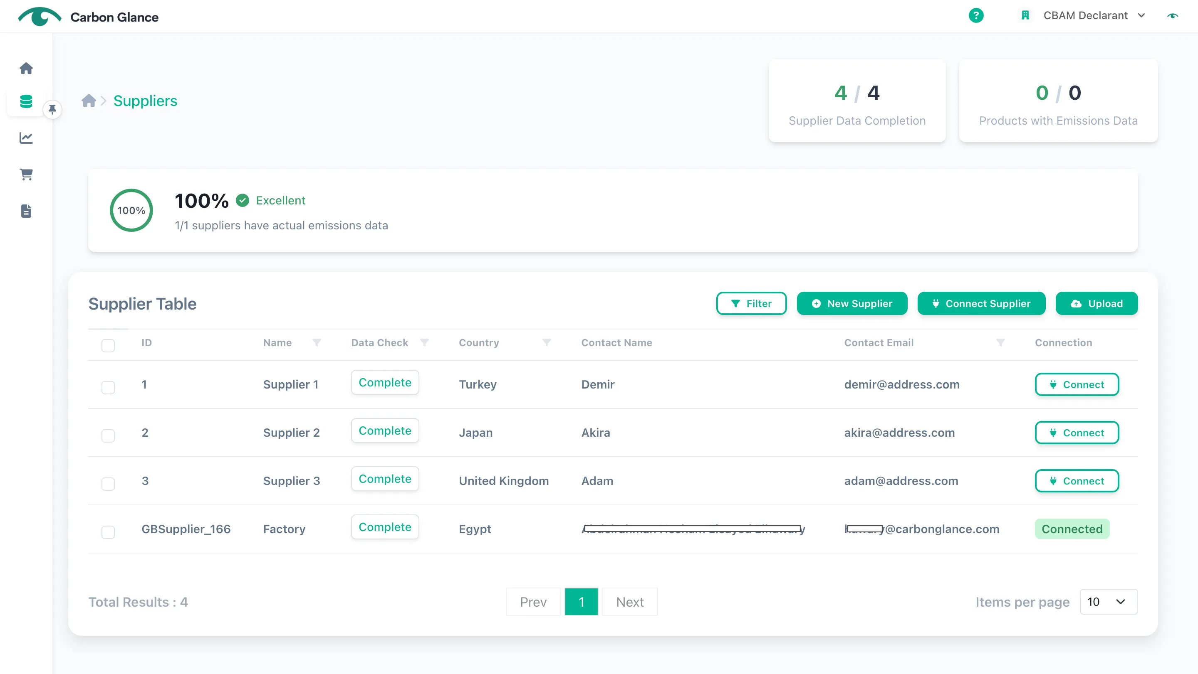1198x674 pixels.
Task: Click the Complete badge for Supplier 1
Action: 385,382
